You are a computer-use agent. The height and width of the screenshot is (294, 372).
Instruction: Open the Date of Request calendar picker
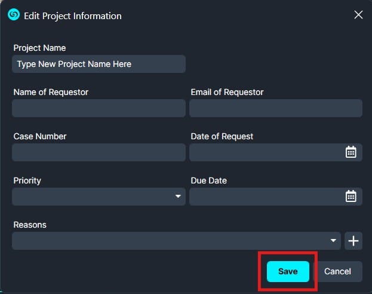coord(351,152)
